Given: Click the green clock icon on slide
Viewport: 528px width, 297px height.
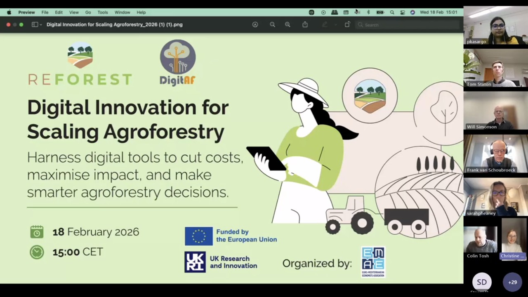Looking at the screenshot, I should (37, 252).
